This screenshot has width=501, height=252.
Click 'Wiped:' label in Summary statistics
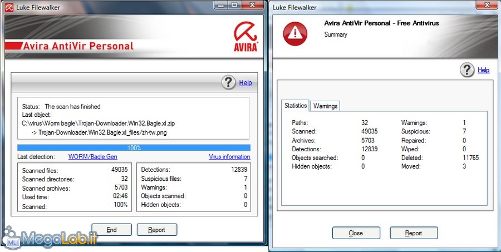(410, 149)
